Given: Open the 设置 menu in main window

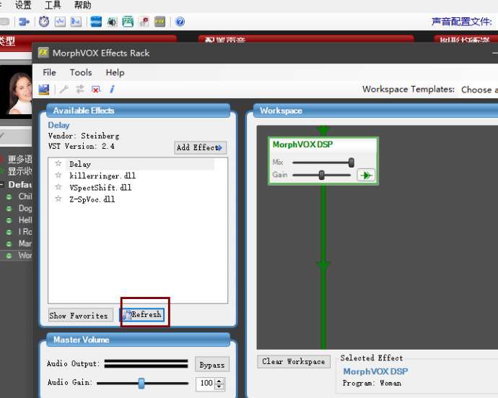Looking at the screenshot, I should pos(23,5).
